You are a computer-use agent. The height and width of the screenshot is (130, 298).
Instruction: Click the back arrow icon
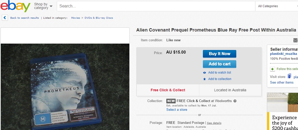tap(5, 18)
